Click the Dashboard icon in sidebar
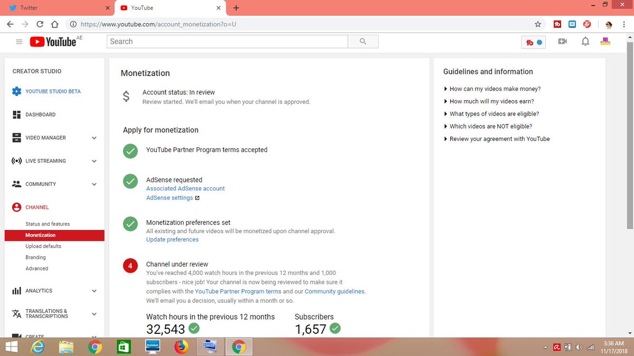Image resolution: width=634 pixels, height=356 pixels. 16,114
